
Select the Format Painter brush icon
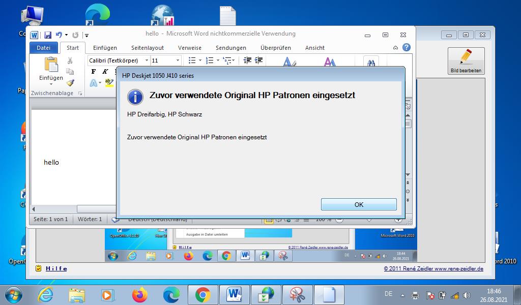[x=70, y=83]
